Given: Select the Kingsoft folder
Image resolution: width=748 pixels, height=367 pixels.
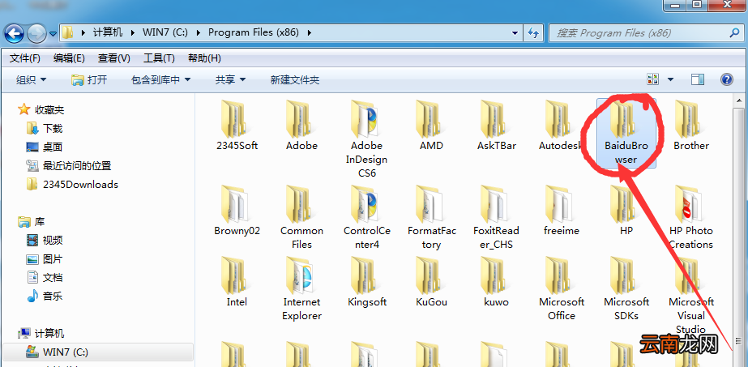Looking at the screenshot, I should (366, 282).
